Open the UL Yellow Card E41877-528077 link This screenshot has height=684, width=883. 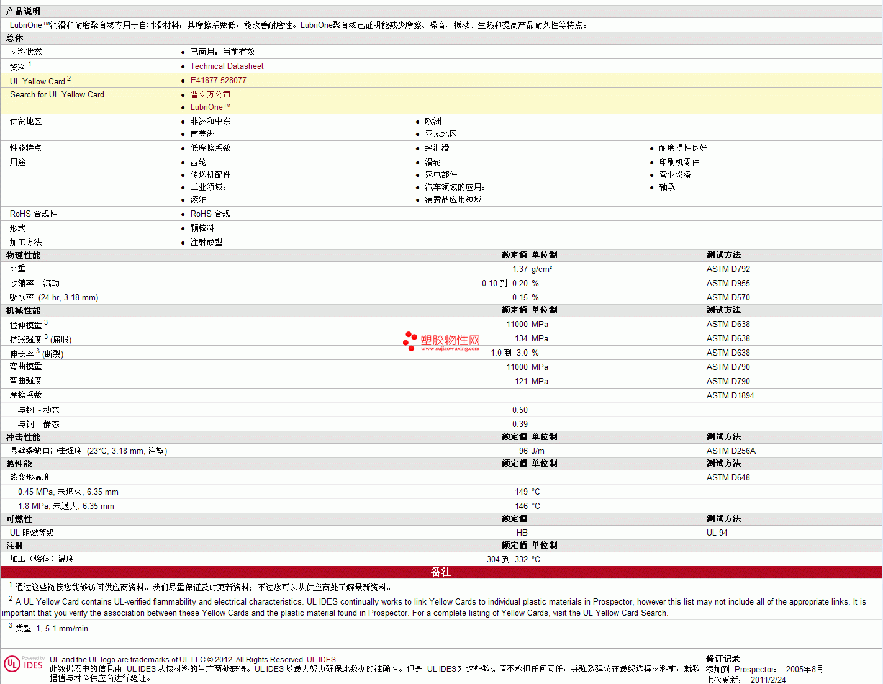218,80
